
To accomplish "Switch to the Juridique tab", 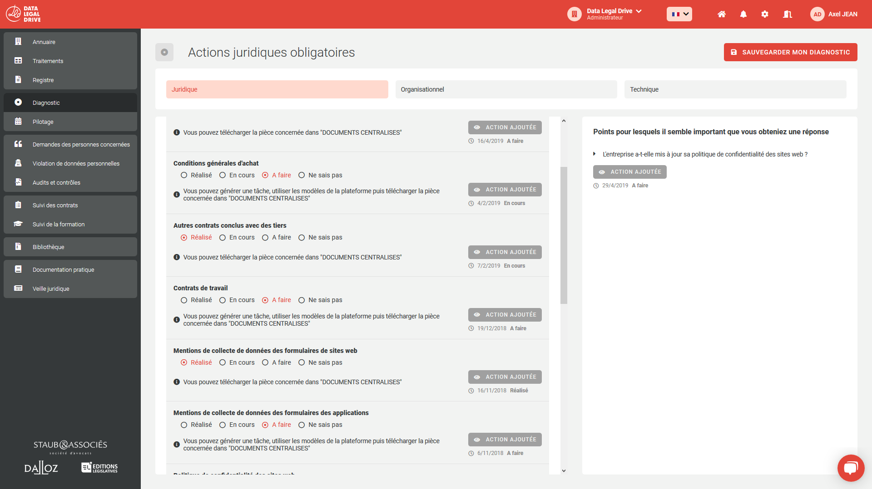I will 277,89.
